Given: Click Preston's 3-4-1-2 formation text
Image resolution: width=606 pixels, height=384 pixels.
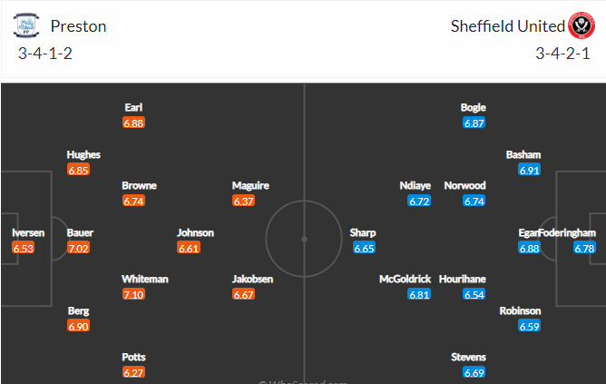Looking at the screenshot, I should (44, 54).
